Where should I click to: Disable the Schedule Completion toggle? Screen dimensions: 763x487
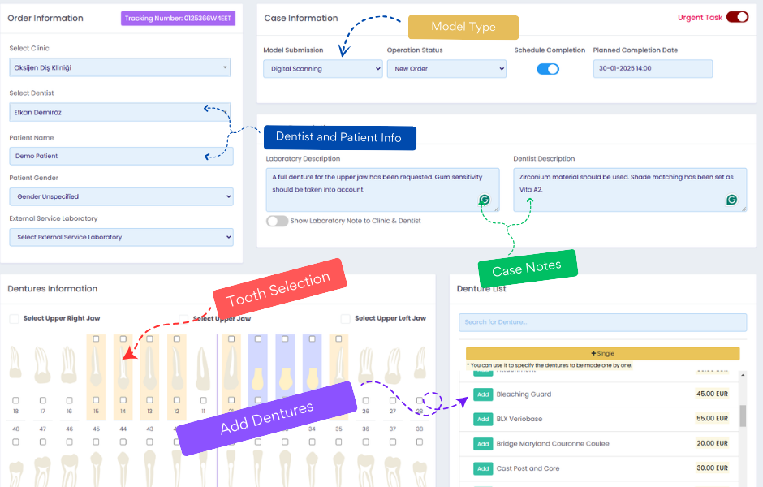coord(547,69)
